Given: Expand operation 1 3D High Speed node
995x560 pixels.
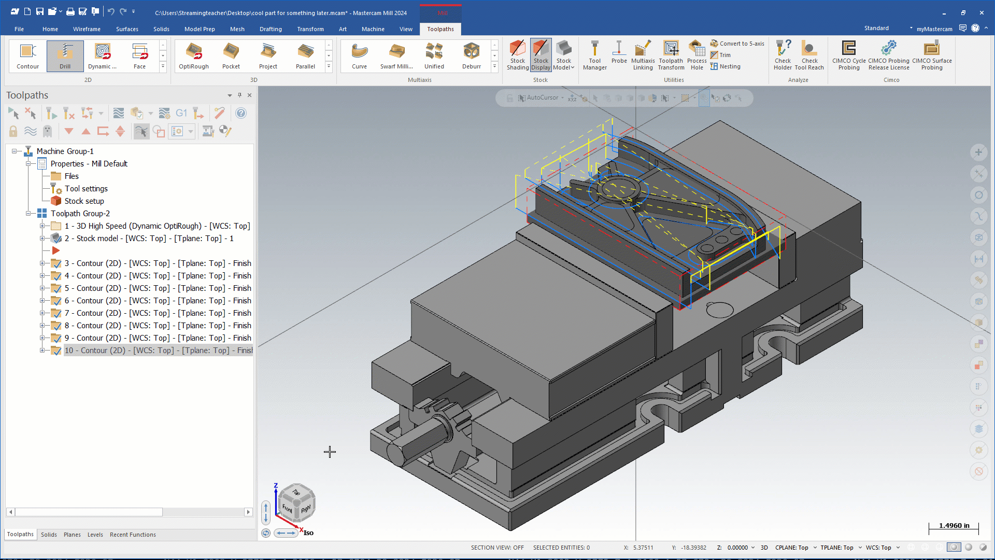Looking at the screenshot, I should (42, 226).
